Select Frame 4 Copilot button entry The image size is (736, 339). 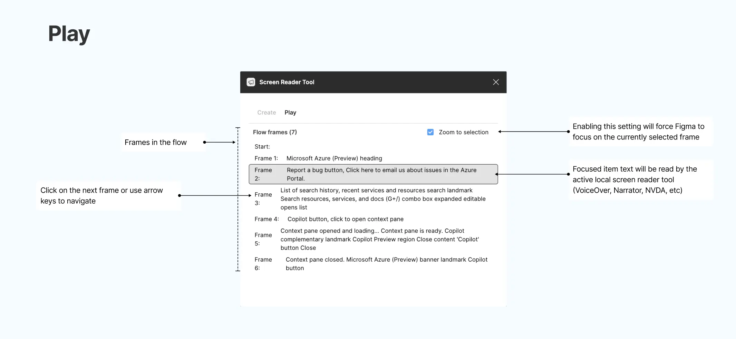(345, 219)
